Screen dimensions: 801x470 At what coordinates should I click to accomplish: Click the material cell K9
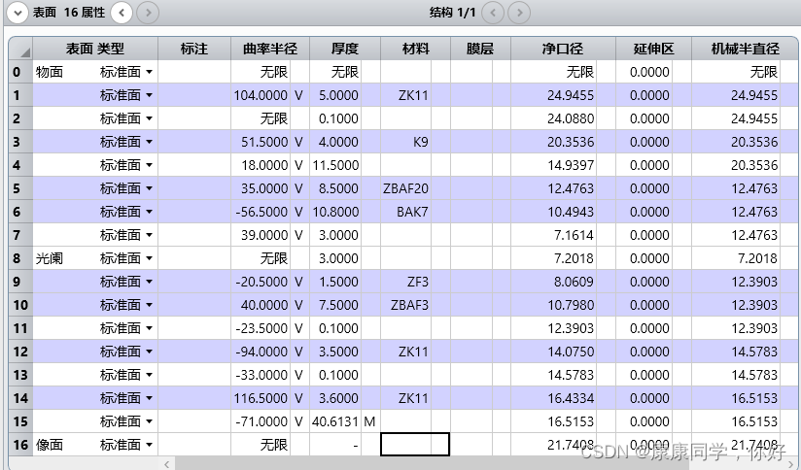pyautogui.click(x=405, y=142)
